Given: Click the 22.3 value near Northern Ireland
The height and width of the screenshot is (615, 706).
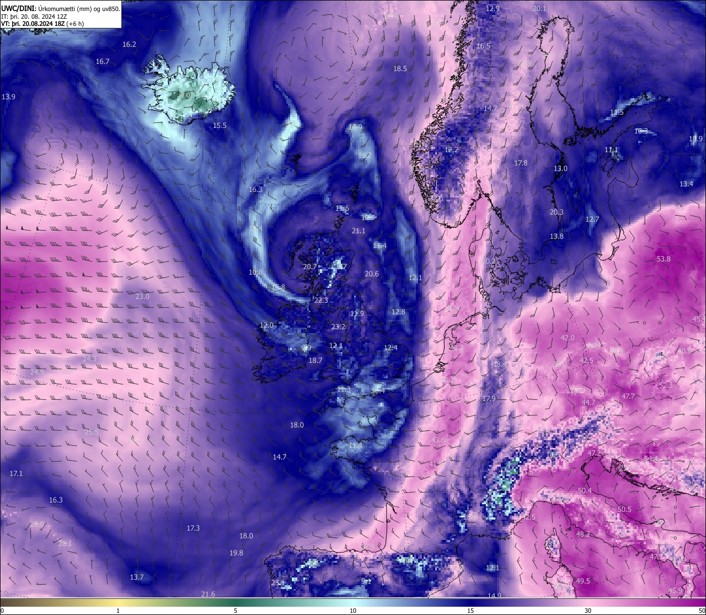Looking at the screenshot, I should pyautogui.click(x=321, y=300).
